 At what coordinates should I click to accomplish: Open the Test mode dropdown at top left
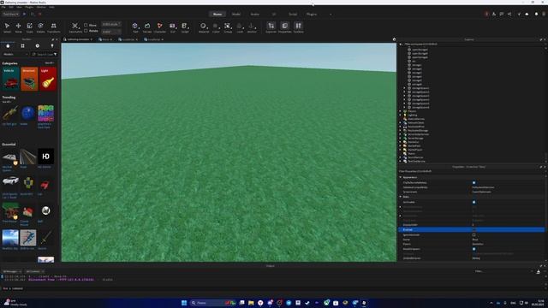11,14
